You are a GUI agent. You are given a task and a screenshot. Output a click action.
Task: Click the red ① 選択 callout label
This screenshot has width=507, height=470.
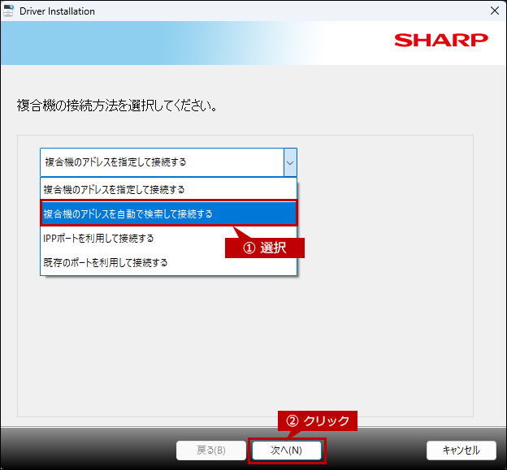pos(265,248)
